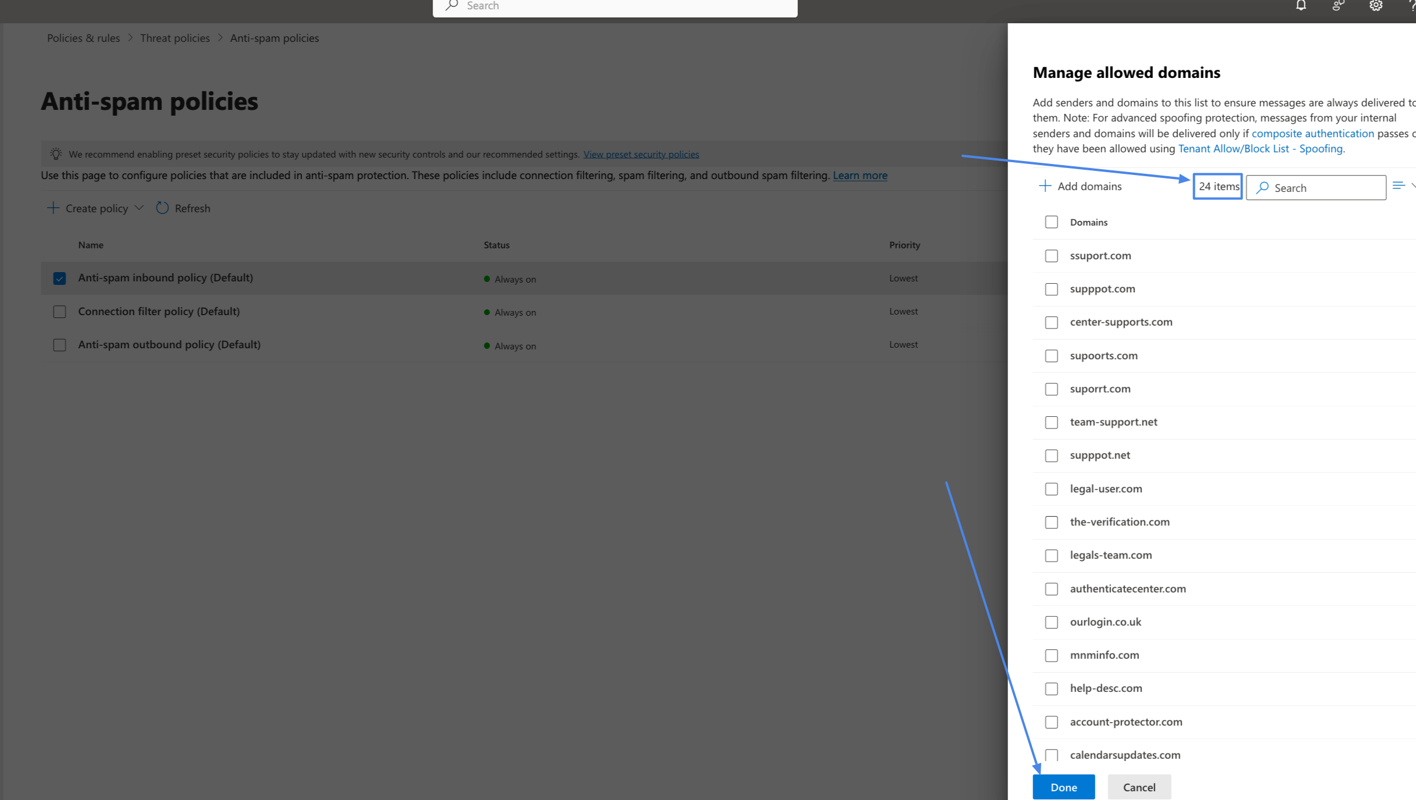Click the Help question mark icon
Viewport: 1416px width, 800px height.
tap(1412, 5)
